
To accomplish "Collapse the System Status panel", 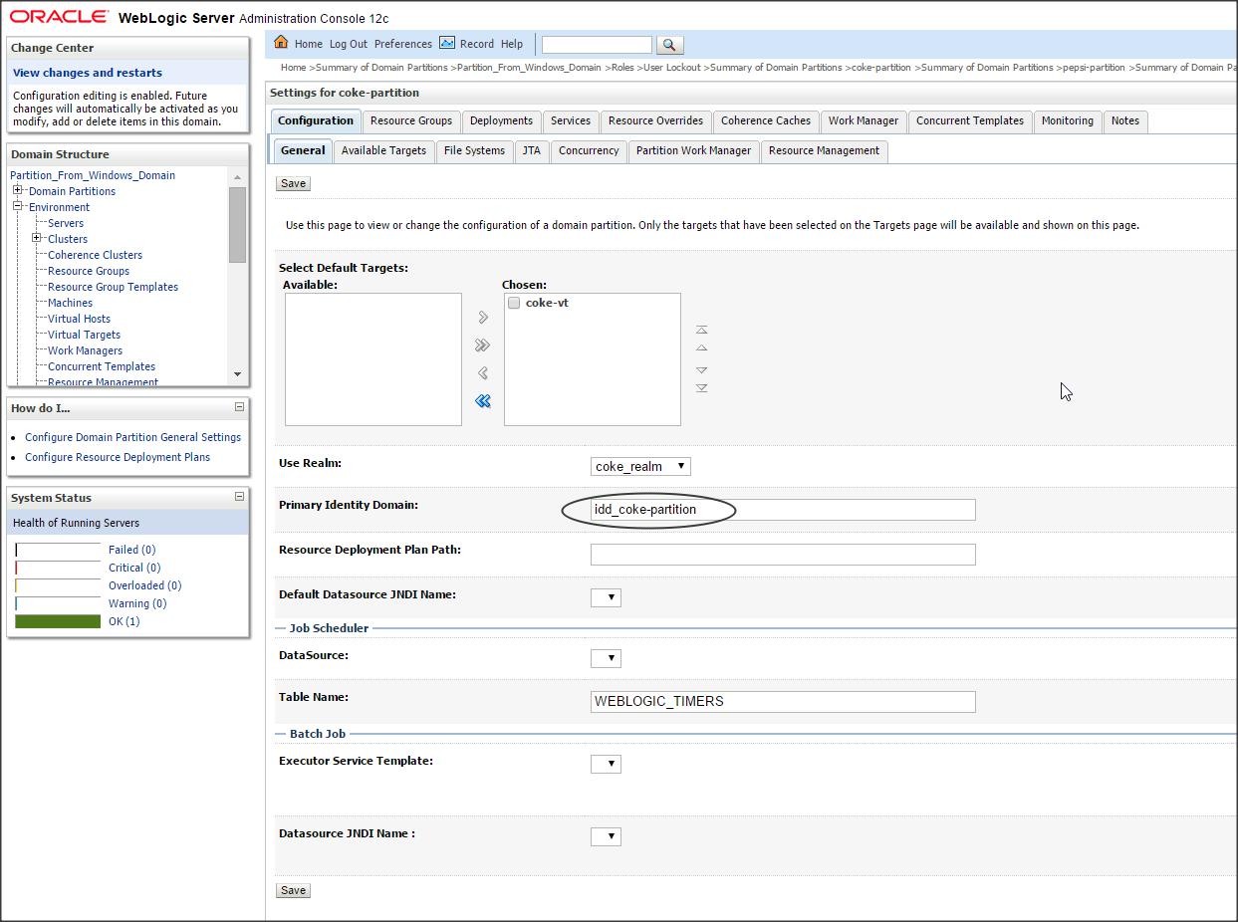I will click(x=239, y=497).
